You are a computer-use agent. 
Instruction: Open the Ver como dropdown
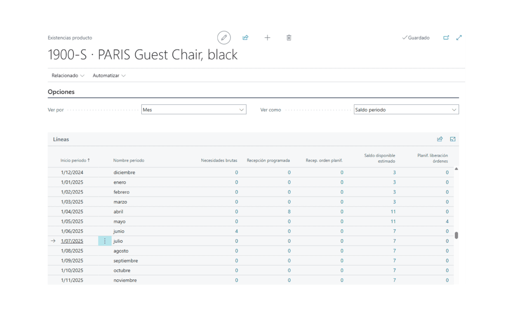(406, 110)
